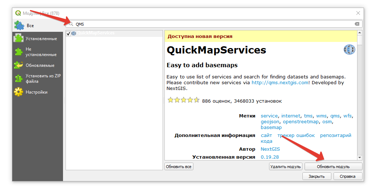
Task: Open the 'osm' tag link
Action: pyautogui.click(x=327, y=121)
